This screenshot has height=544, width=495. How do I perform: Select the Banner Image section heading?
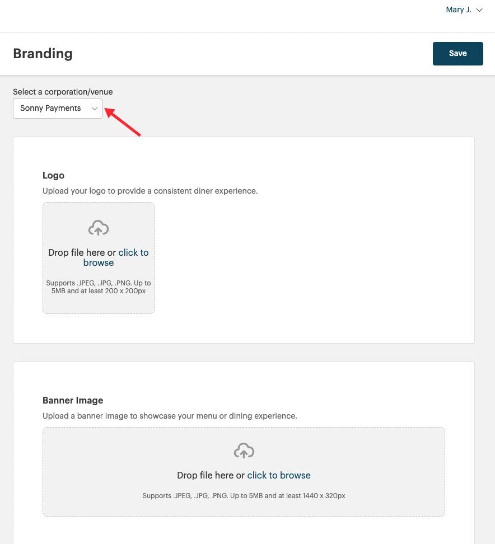[x=73, y=401]
